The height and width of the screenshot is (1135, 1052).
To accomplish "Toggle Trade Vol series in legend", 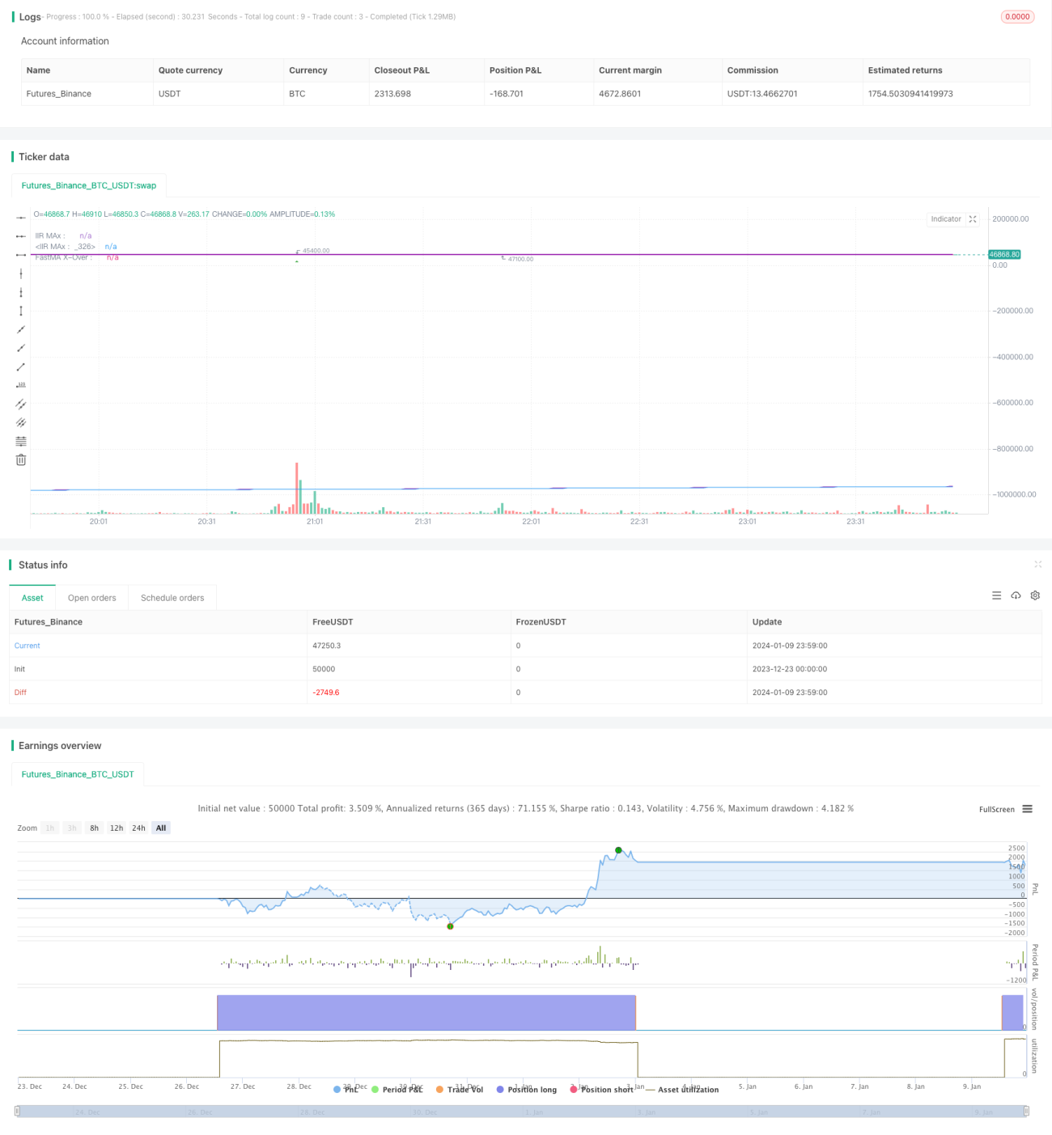I will pyautogui.click(x=459, y=1090).
